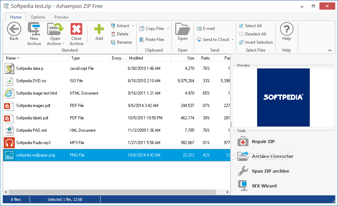Select the Softpedia Radio.mp3 file name
Image resolution: width=338 pixels, height=206 pixels.
tap(33, 143)
